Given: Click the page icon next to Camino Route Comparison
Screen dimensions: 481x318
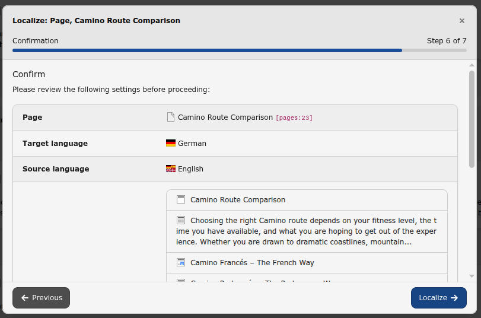Looking at the screenshot, I should click(x=171, y=117).
